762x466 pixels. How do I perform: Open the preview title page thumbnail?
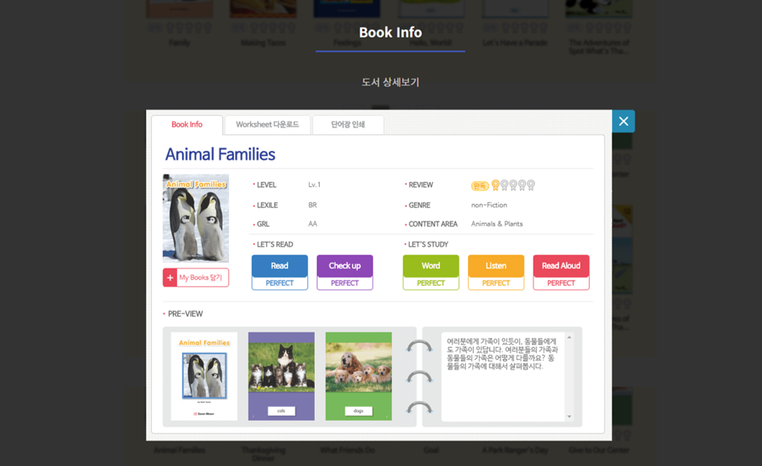pos(204,376)
